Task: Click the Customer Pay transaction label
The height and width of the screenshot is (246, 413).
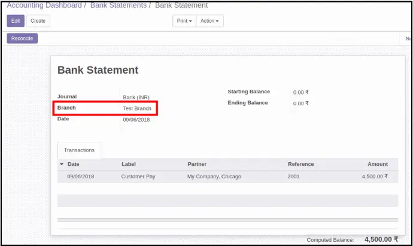Action: [x=138, y=177]
